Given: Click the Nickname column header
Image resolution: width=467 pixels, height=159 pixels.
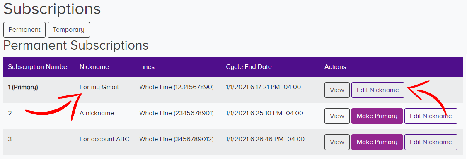Looking at the screenshot, I should pos(94,67).
